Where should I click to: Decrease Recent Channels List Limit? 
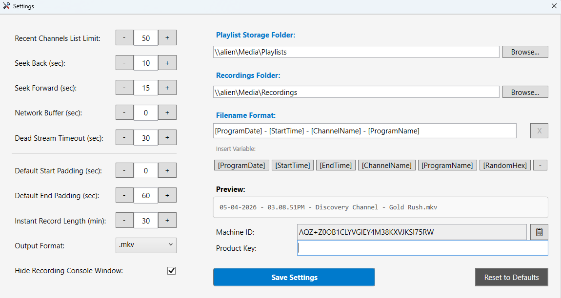pyautogui.click(x=124, y=37)
